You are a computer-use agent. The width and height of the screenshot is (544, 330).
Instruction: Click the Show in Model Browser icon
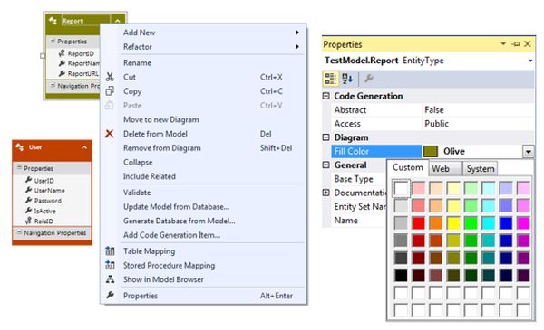tap(110, 279)
